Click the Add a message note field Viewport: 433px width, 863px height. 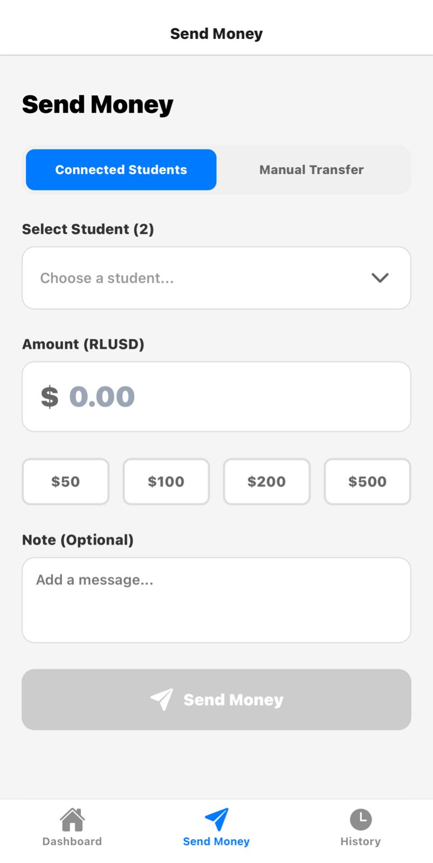[x=216, y=600]
